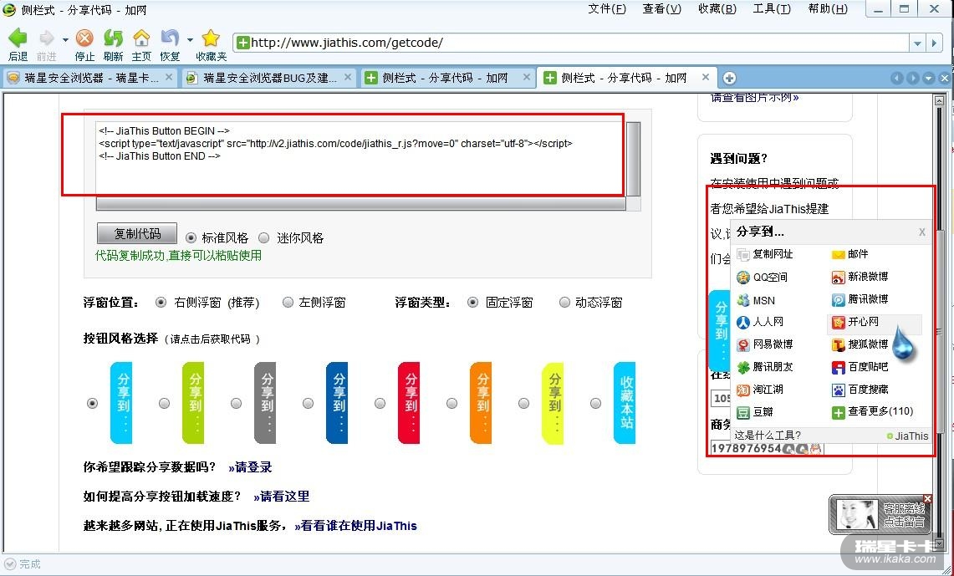Click the Back (后退) green arrow icon

pos(18,38)
